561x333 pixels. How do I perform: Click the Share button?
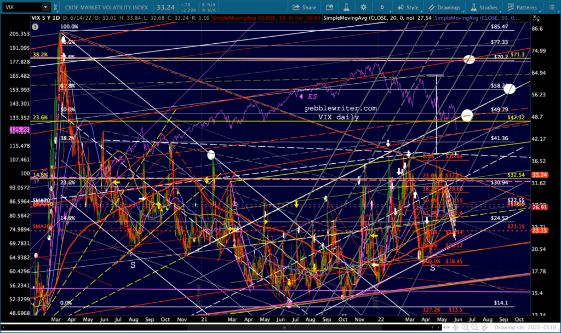(304, 7)
